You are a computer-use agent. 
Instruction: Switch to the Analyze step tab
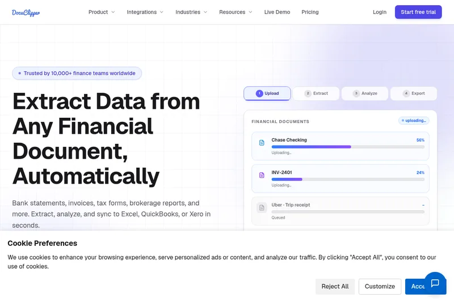[x=365, y=93]
